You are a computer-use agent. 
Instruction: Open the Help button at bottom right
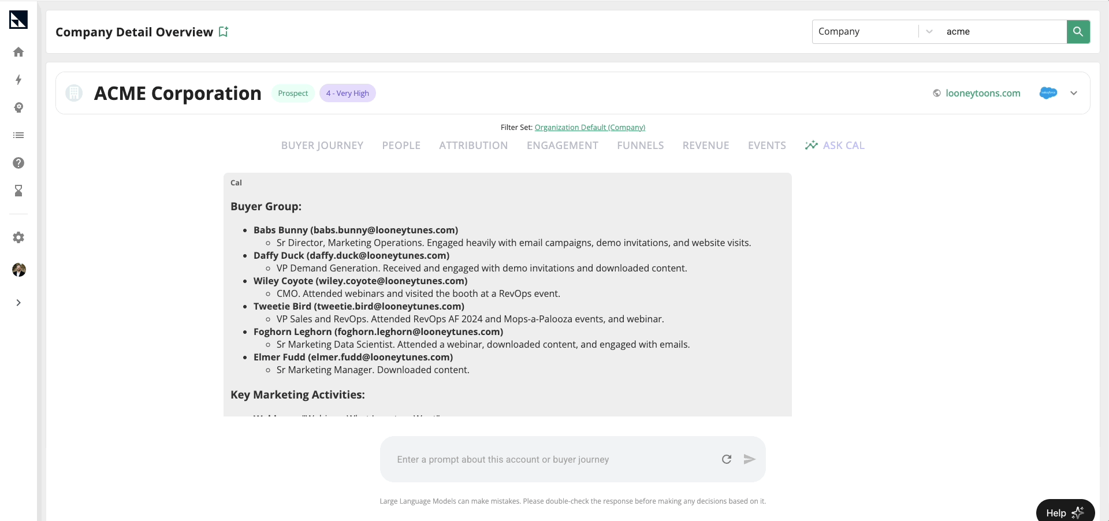(1065, 512)
